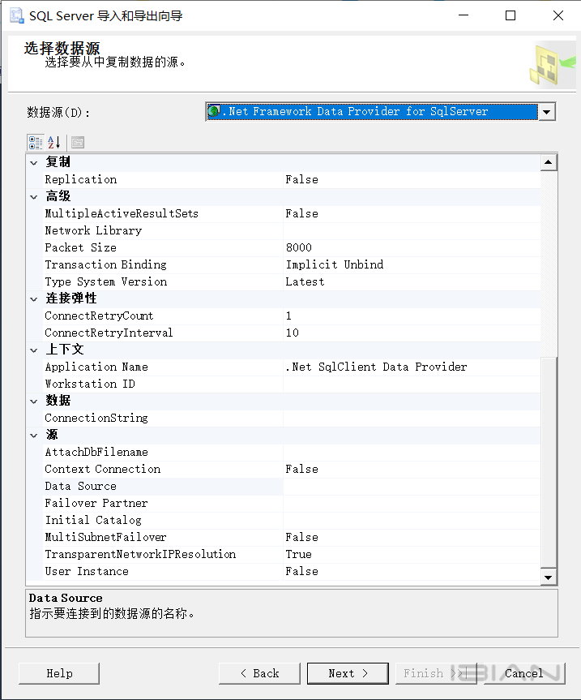The width and height of the screenshot is (581, 700).
Task: Select the Type System Version label
Action: 106,282
